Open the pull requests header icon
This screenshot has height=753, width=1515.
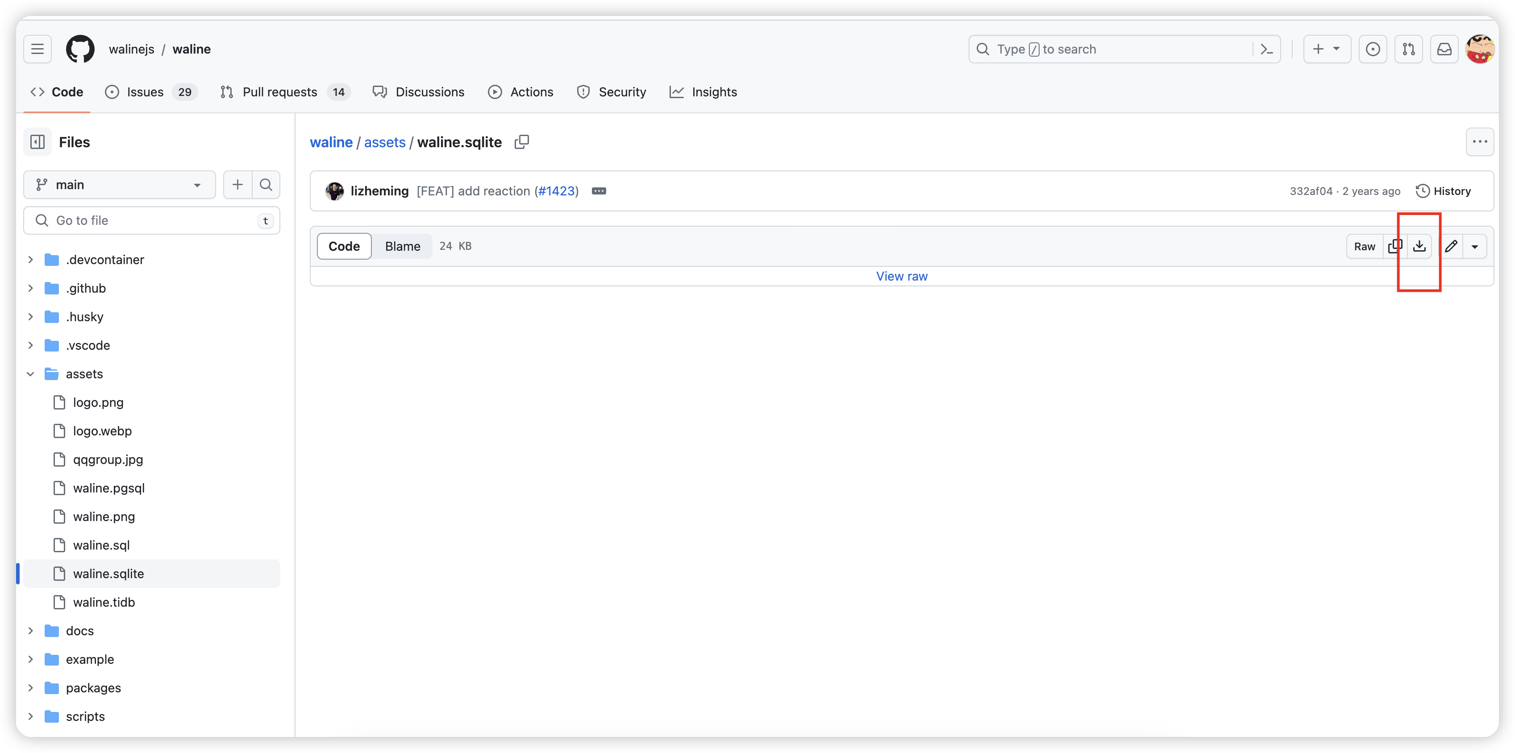coord(1409,50)
